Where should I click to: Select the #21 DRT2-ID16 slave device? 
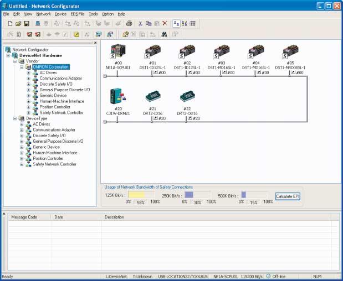[153, 102]
